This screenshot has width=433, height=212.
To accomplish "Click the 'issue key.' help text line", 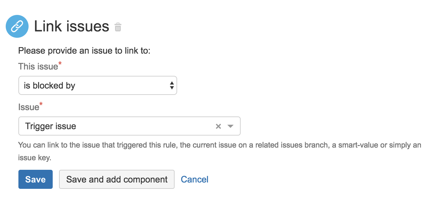I will [x=35, y=158].
